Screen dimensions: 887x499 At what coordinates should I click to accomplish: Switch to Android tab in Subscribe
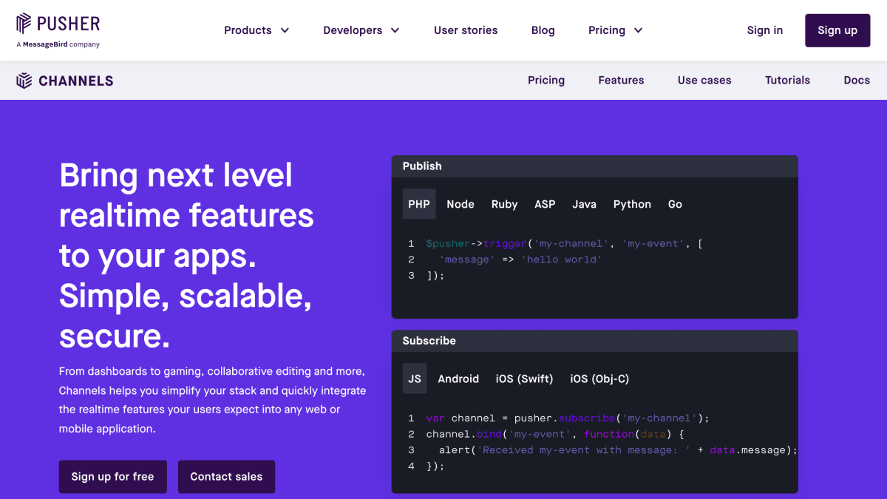pos(458,379)
